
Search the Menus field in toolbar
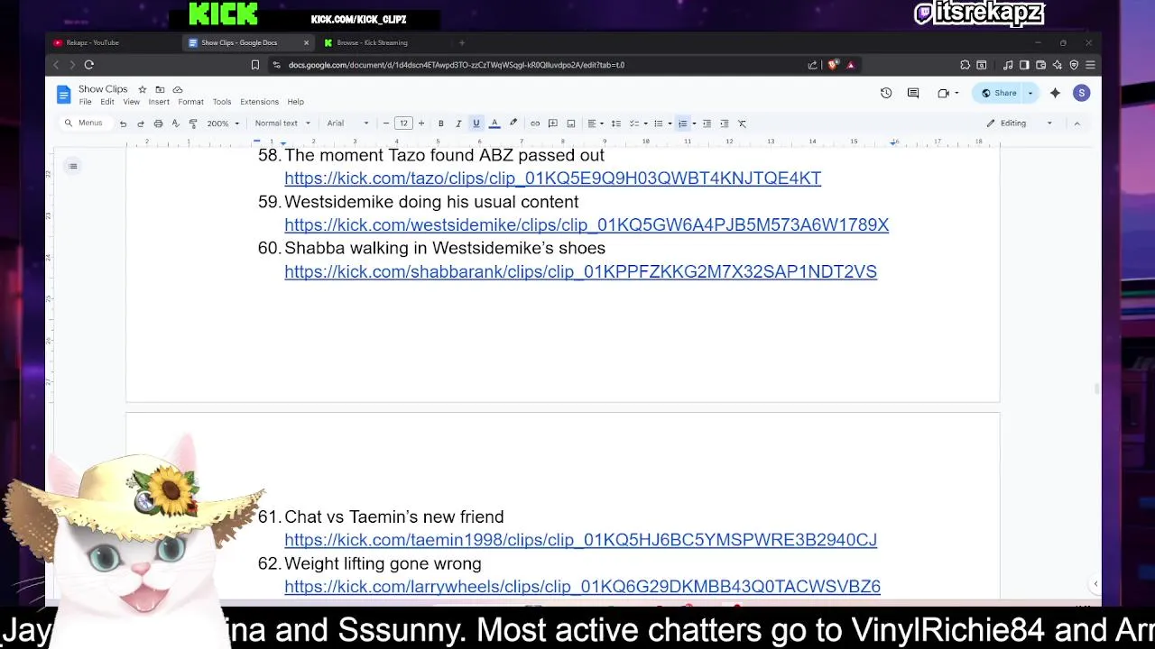[x=83, y=123]
